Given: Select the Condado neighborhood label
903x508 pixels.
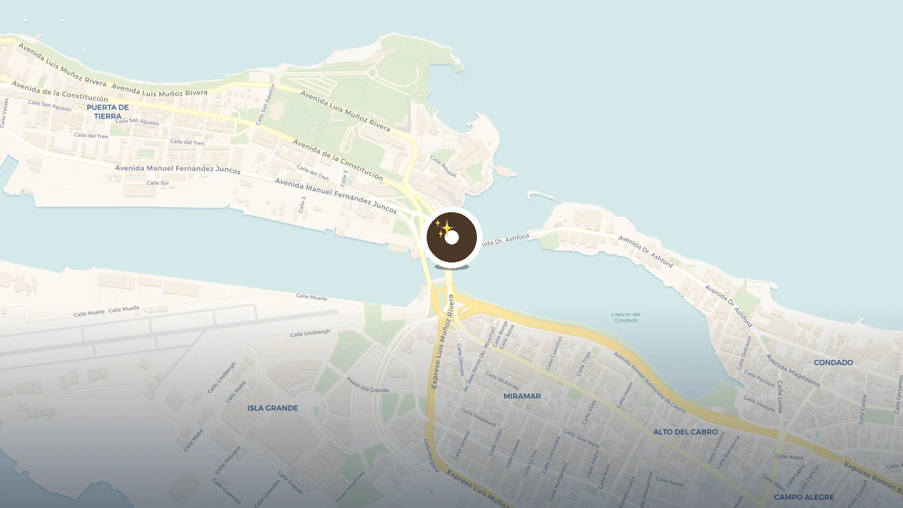Looking at the screenshot, I should click(x=834, y=362).
